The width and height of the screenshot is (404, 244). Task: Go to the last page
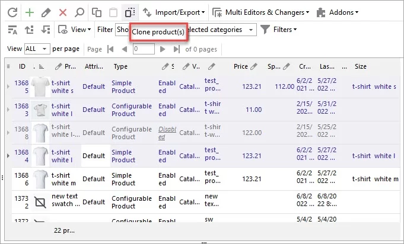[x=177, y=49]
